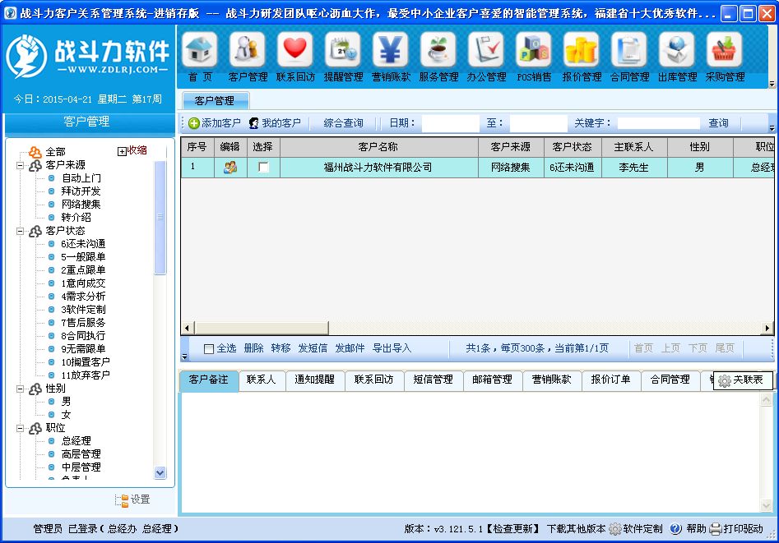Click the 设置 tree icon below the sidebar
This screenshot has height=543, width=779.
pyautogui.click(x=122, y=499)
